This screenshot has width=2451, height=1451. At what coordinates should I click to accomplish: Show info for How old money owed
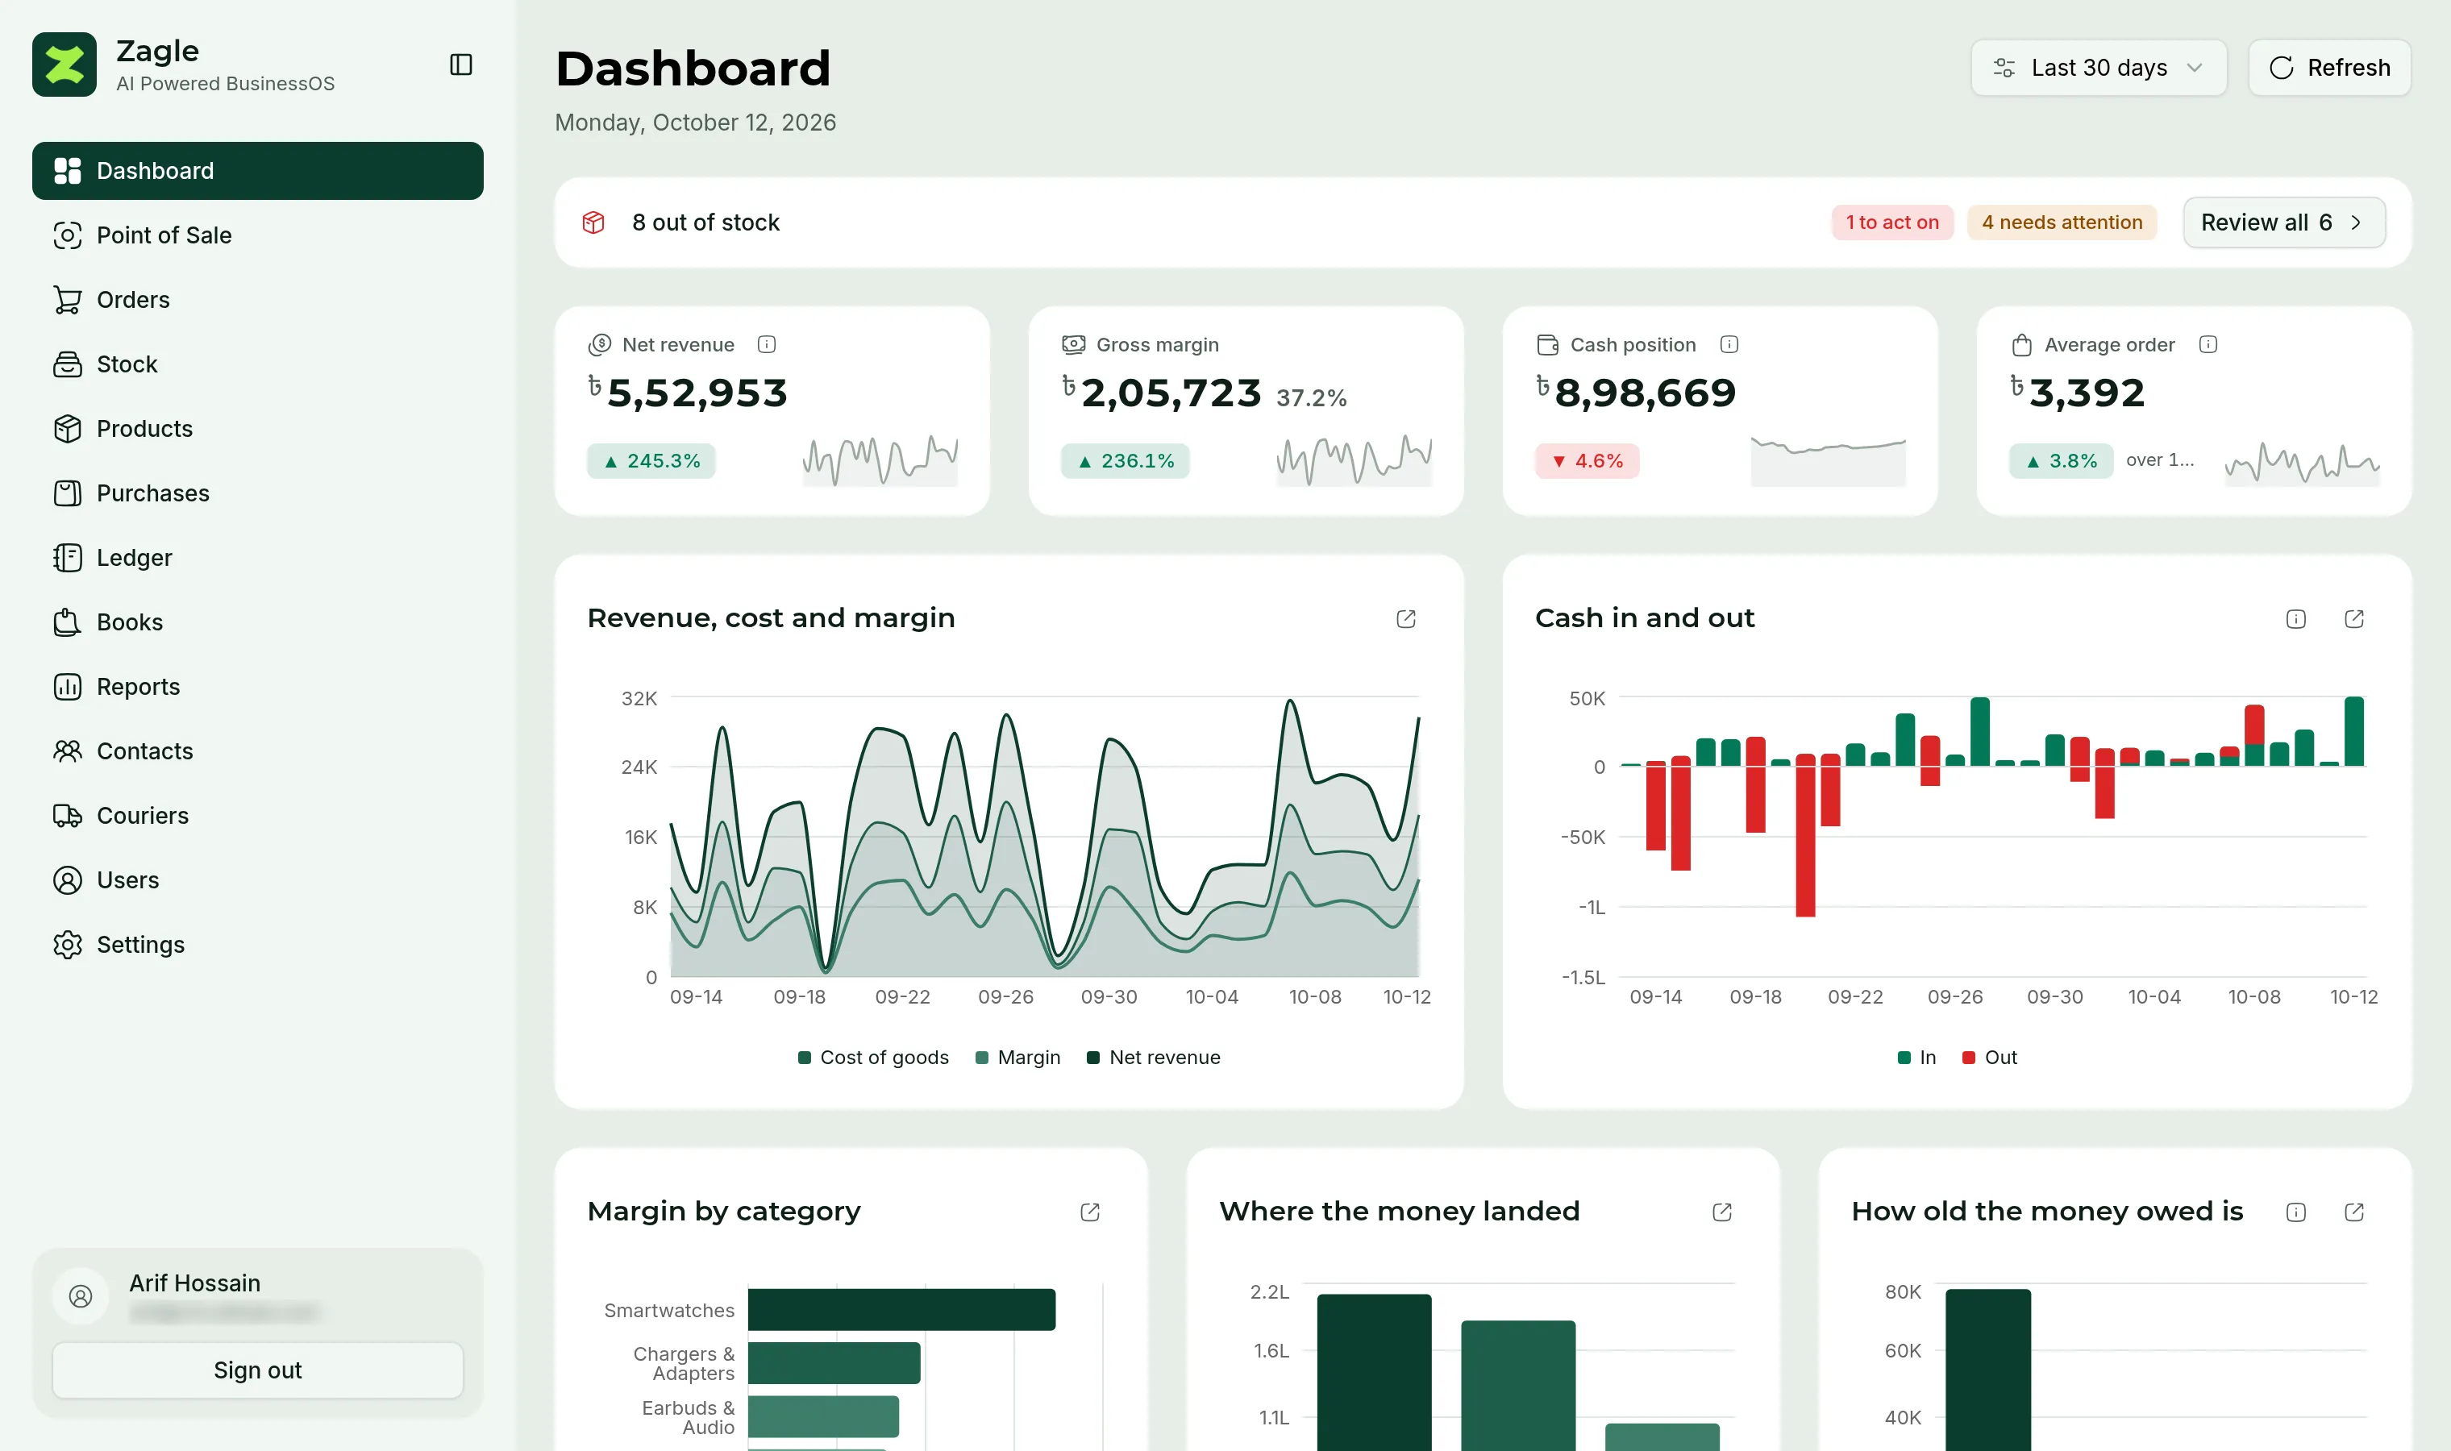click(2295, 1212)
